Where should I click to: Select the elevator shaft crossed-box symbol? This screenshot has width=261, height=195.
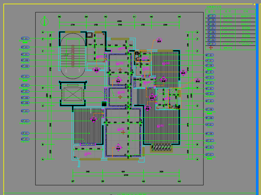(73, 94)
